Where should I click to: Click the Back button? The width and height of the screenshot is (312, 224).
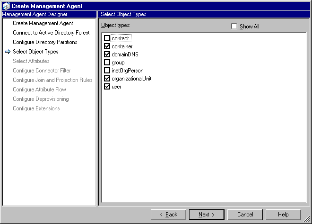(168, 215)
